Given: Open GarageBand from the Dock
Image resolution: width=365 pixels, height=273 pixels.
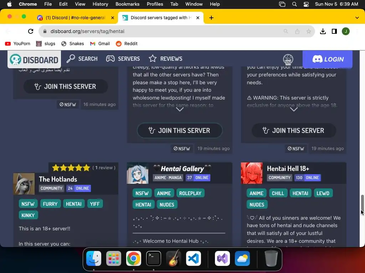Looking at the screenshot, I should pyautogui.click(x=174, y=258).
